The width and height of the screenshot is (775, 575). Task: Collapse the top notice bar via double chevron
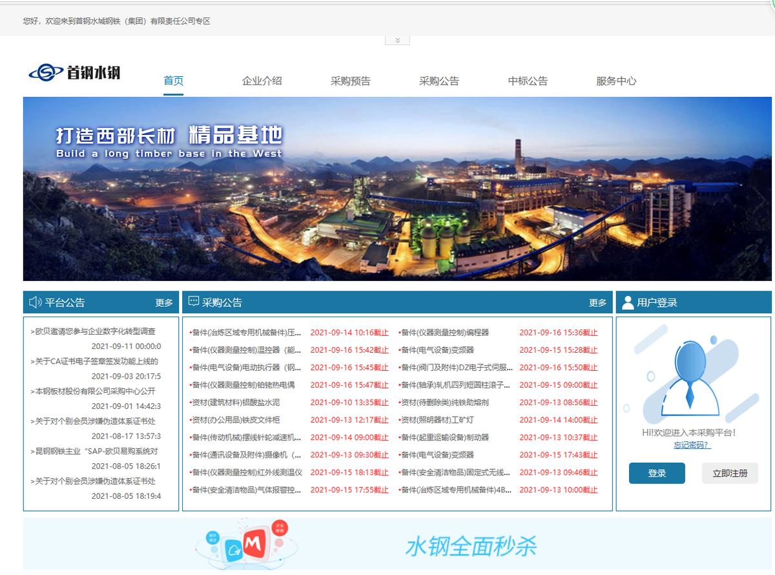pos(398,40)
